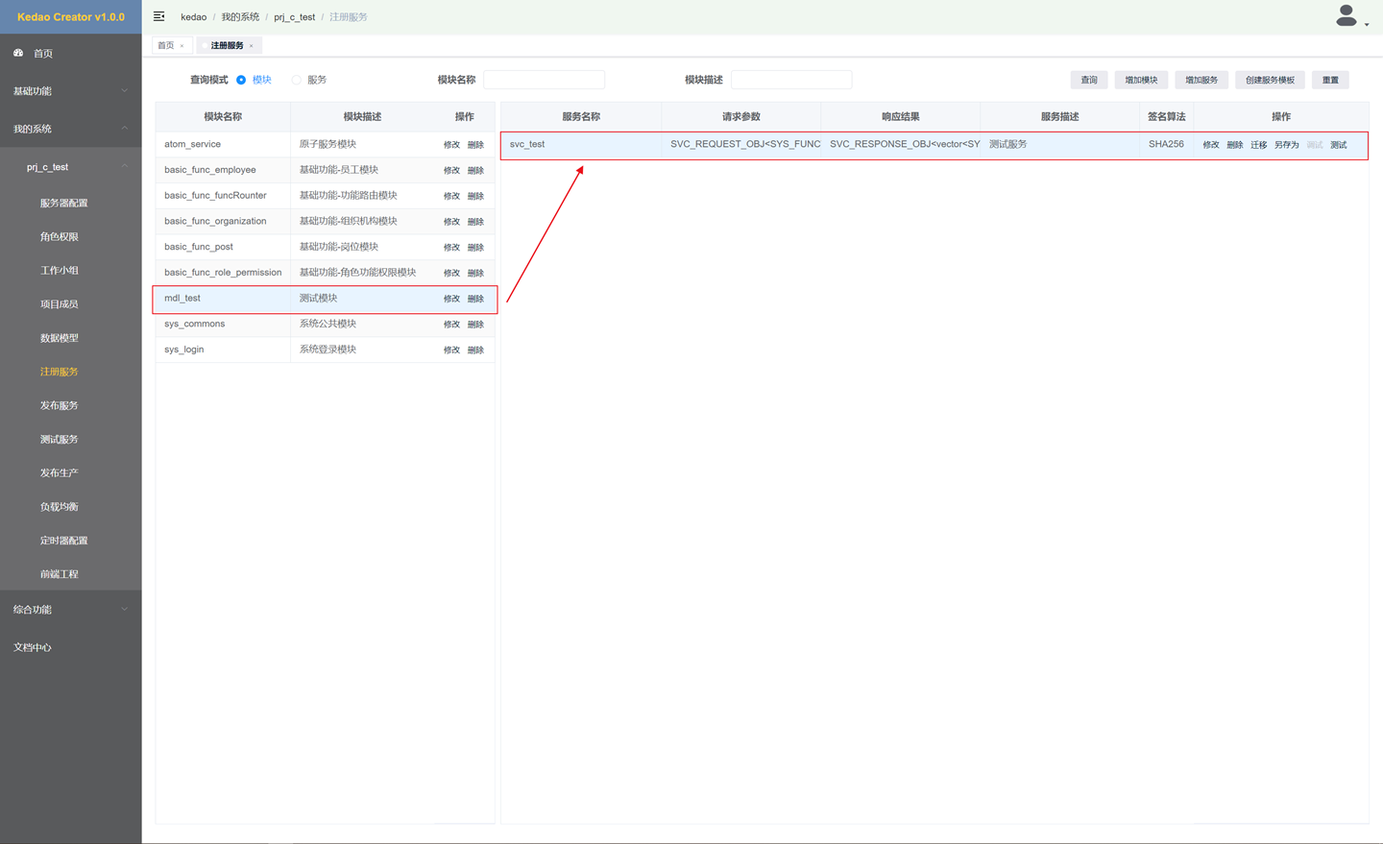The width and height of the screenshot is (1383, 844).
Task: Open 定时器配置 menu item
Action: [x=63, y=540]
